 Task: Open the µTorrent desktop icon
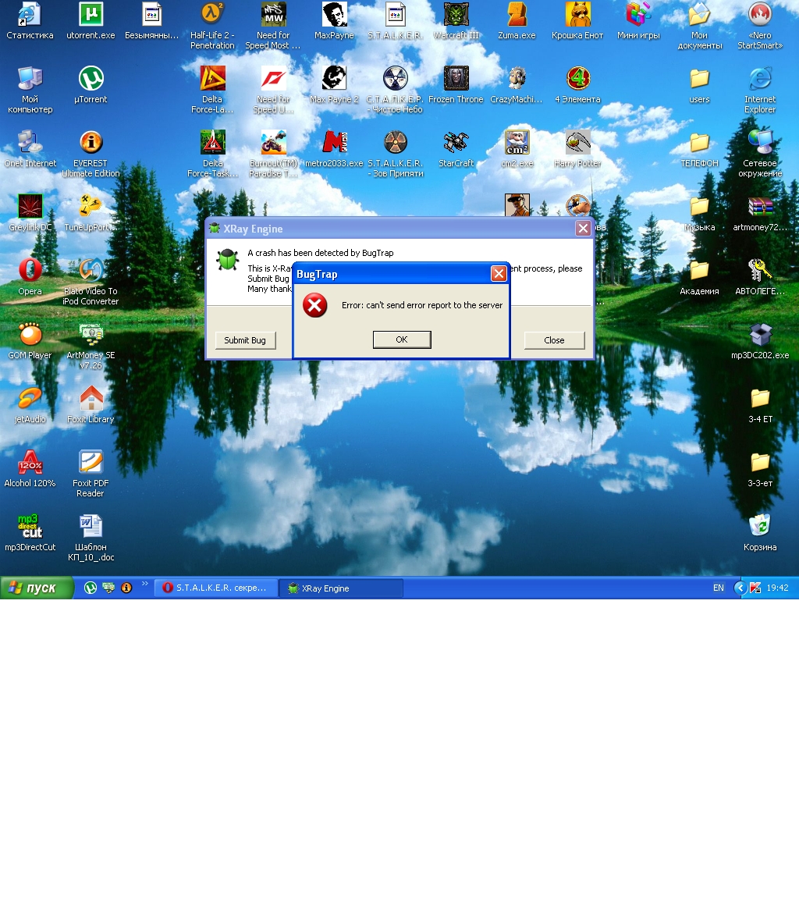point(91,85)
